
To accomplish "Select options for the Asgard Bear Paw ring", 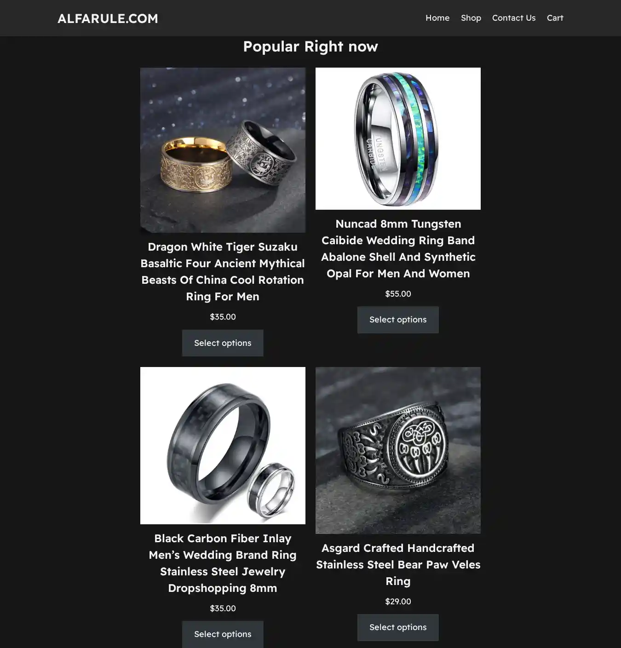I will 398,627.
